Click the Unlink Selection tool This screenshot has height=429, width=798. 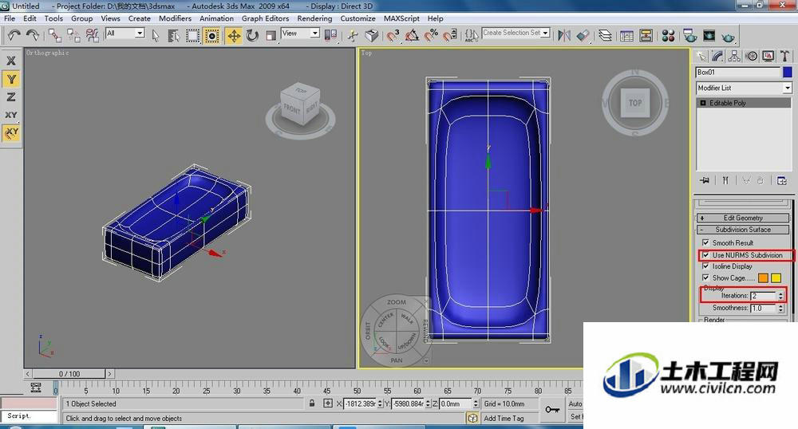tap(73, 35)
